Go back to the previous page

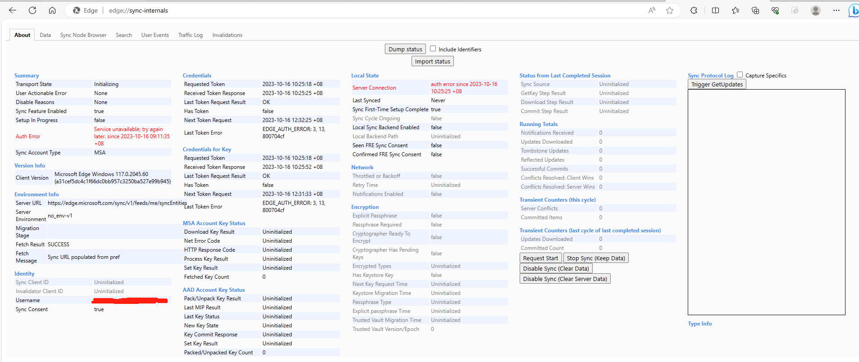click(x=13, y=10)
